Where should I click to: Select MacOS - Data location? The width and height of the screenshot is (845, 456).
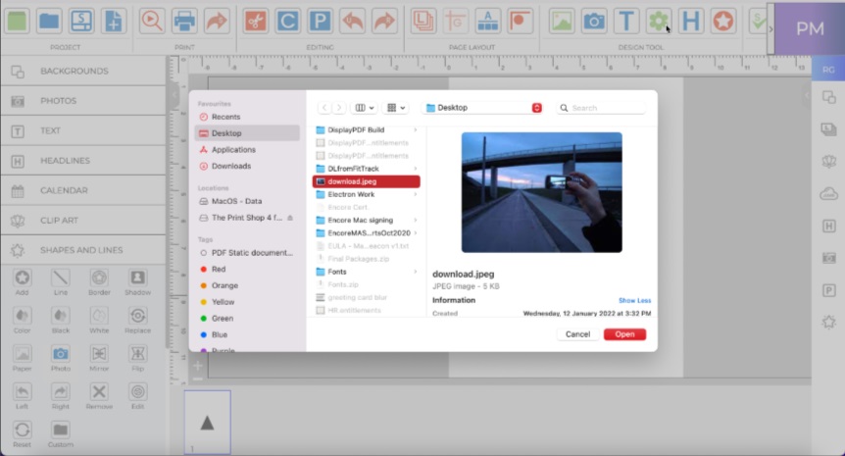click(247, 201)
